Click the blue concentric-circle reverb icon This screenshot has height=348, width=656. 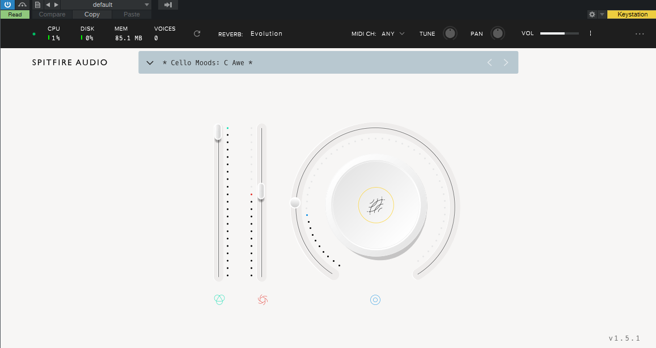coord(375,299)
